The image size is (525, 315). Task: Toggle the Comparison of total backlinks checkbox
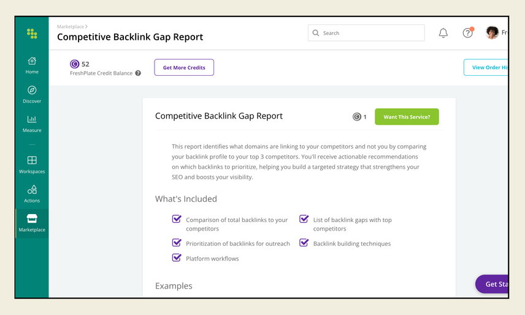[x=177, y=219]
